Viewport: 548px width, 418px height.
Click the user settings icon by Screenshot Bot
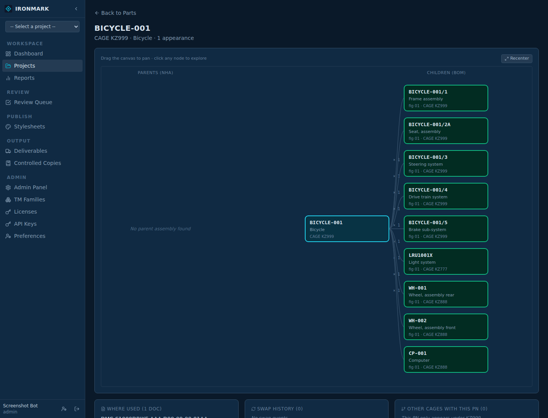tap(64, 409)
